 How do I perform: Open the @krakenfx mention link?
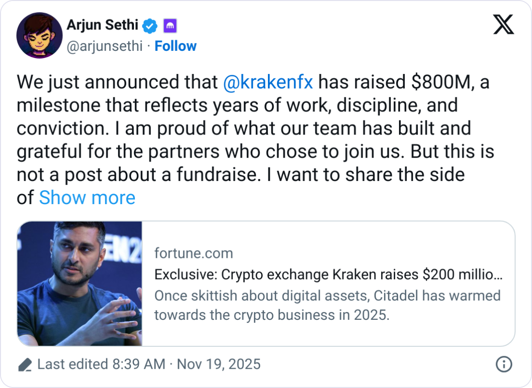(x=269, y=82)
